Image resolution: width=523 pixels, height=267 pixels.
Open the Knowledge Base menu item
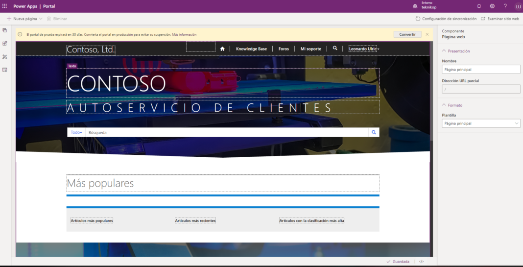pos(251,49)
